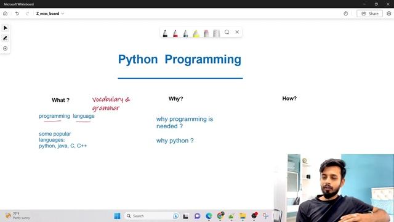Screen dimensions: 394x222
Task: Undo the last action
Action: coord(17,14)
